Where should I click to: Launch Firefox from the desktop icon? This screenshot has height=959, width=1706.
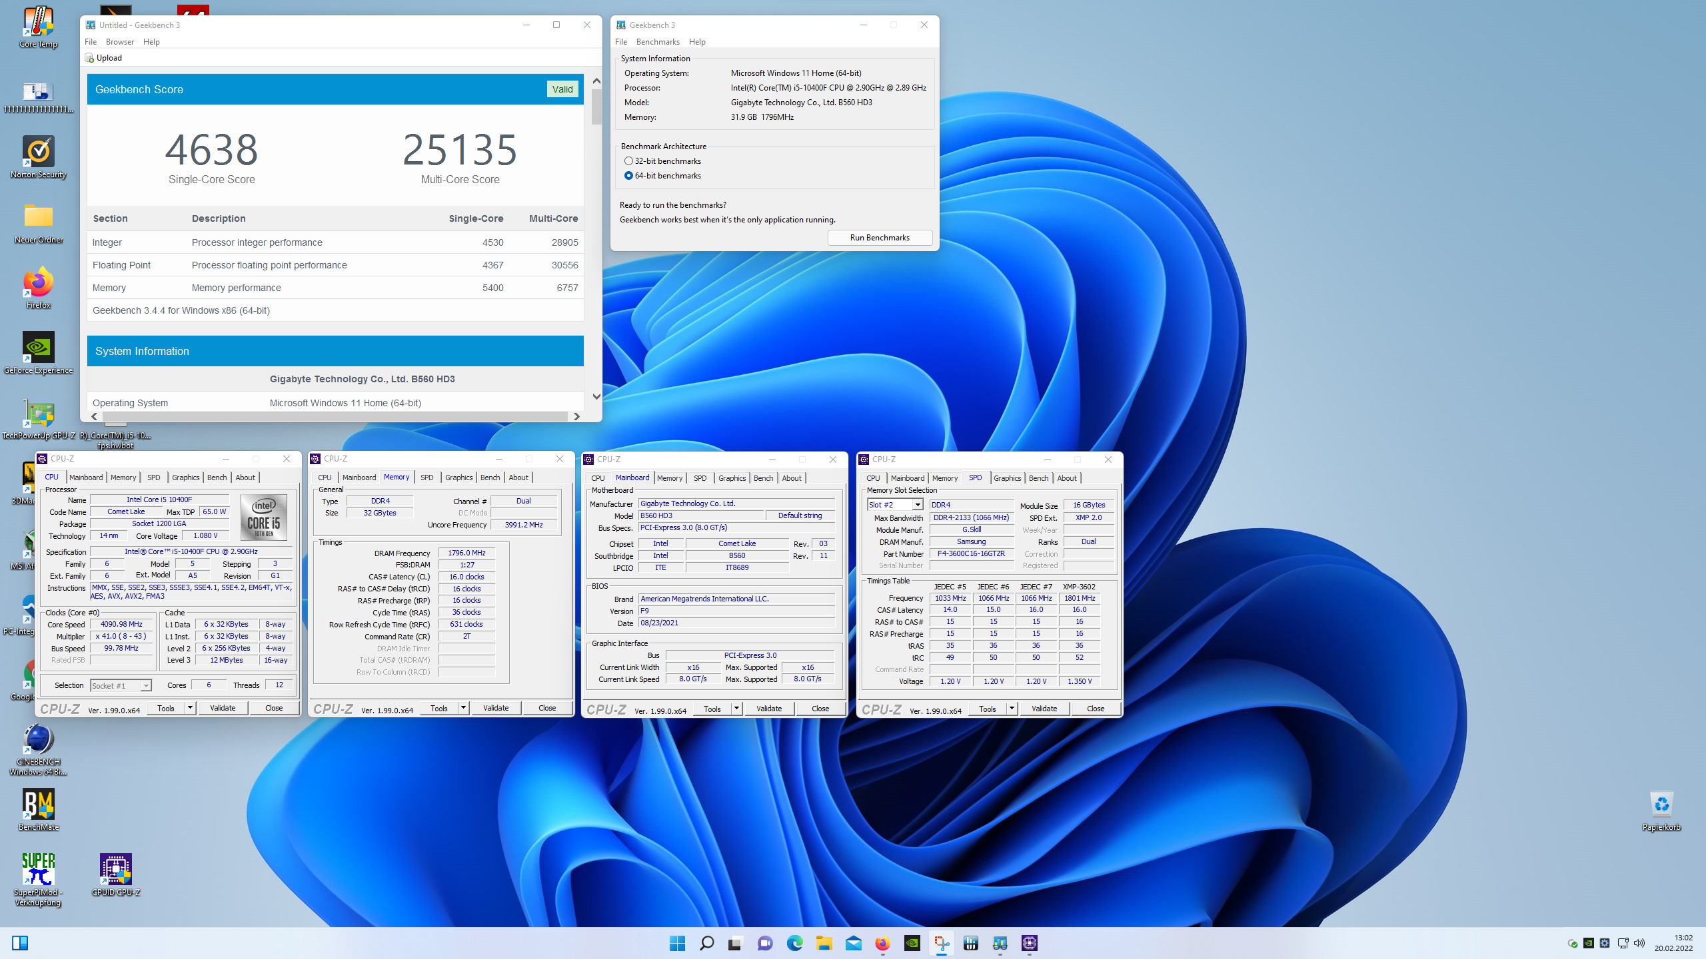click(38, 288)
